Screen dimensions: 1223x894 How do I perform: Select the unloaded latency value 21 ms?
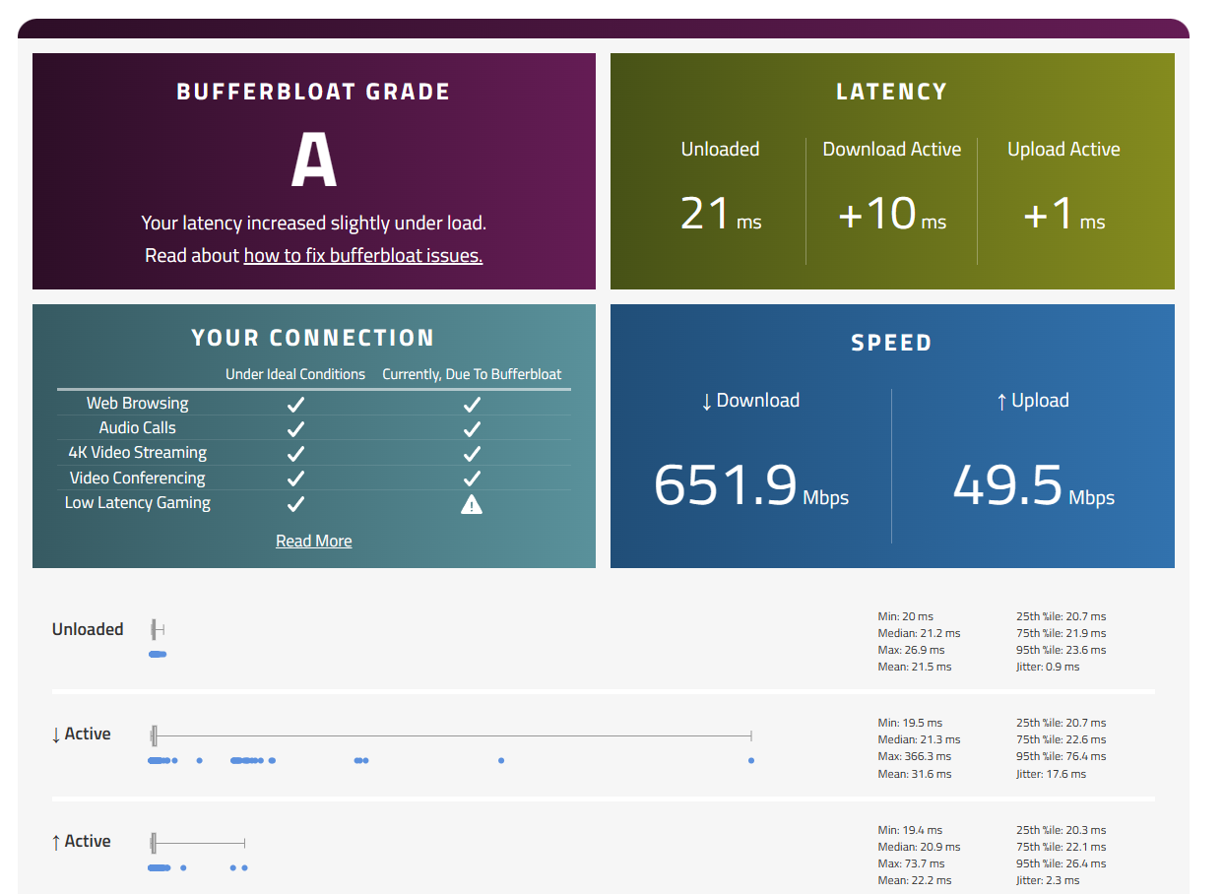coord(721,213)
